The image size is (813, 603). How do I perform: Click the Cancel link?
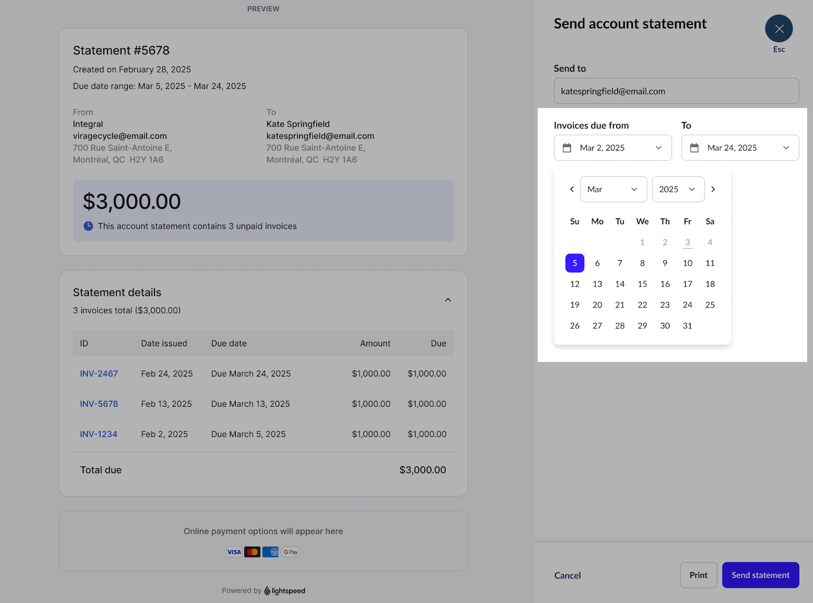coord(567,575)
